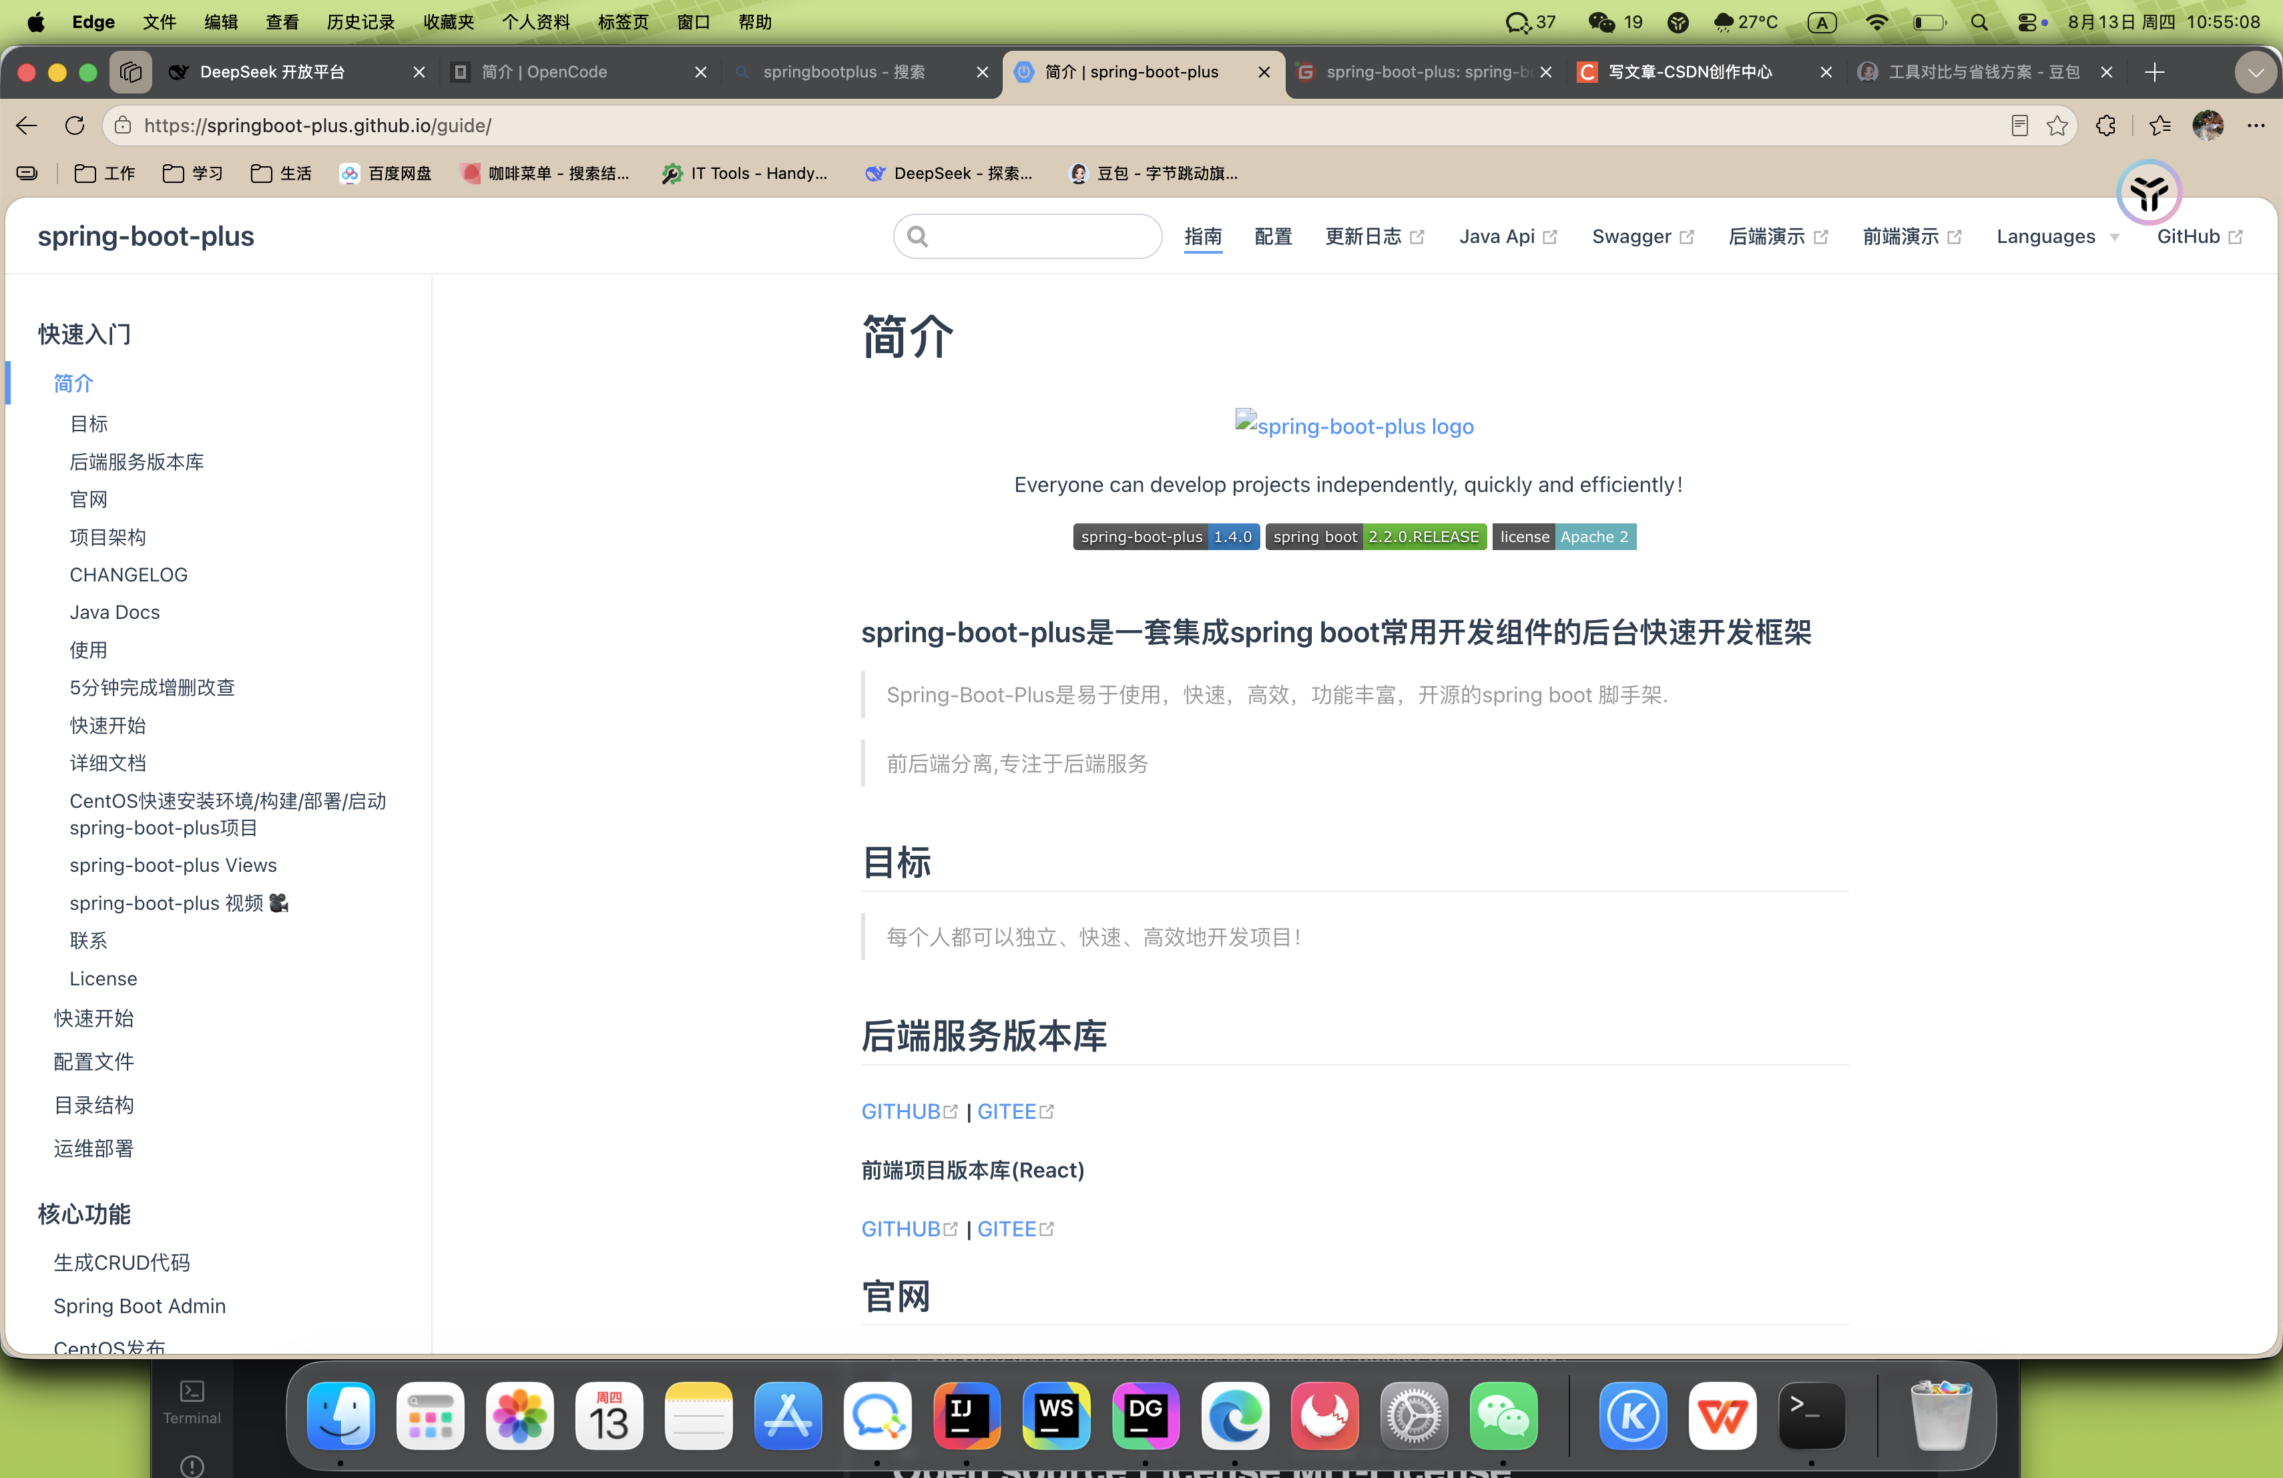Open Finder from the Dock

tap(340, 1416)
